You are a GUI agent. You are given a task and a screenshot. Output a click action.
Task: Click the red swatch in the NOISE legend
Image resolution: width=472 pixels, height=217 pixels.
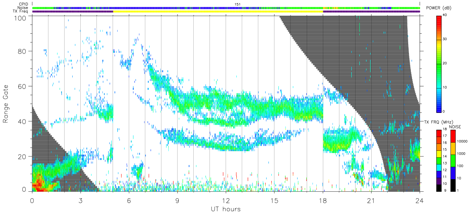pyautogui.click(x=453, y=136)
